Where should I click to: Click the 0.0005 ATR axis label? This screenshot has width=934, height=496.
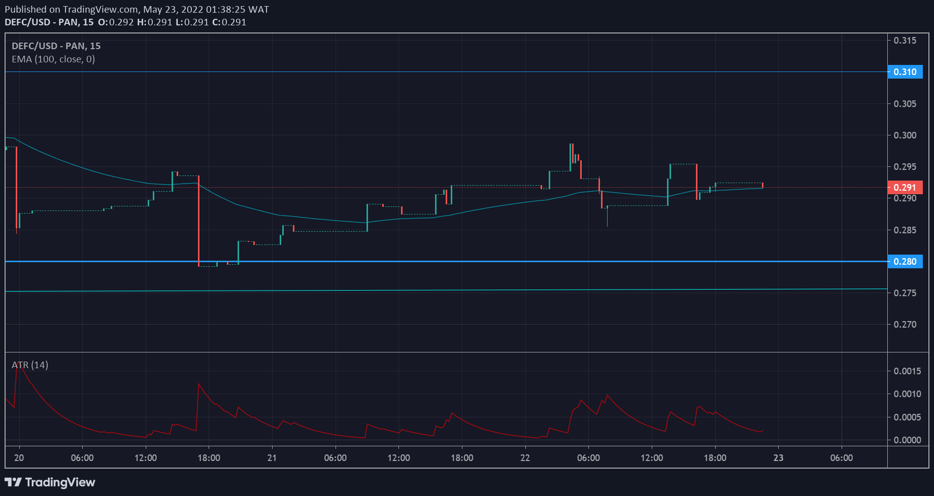point(908,417)
